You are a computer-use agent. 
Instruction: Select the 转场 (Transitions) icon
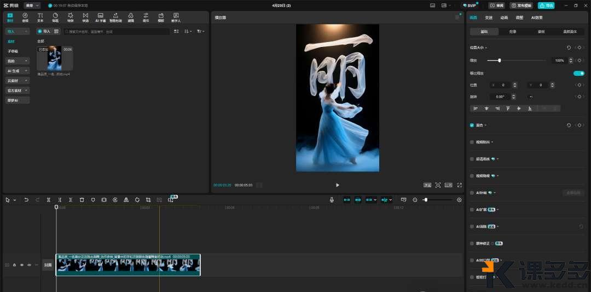point(85,17)
